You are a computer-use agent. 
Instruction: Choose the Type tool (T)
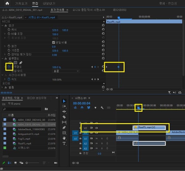(x=64, y=144)
